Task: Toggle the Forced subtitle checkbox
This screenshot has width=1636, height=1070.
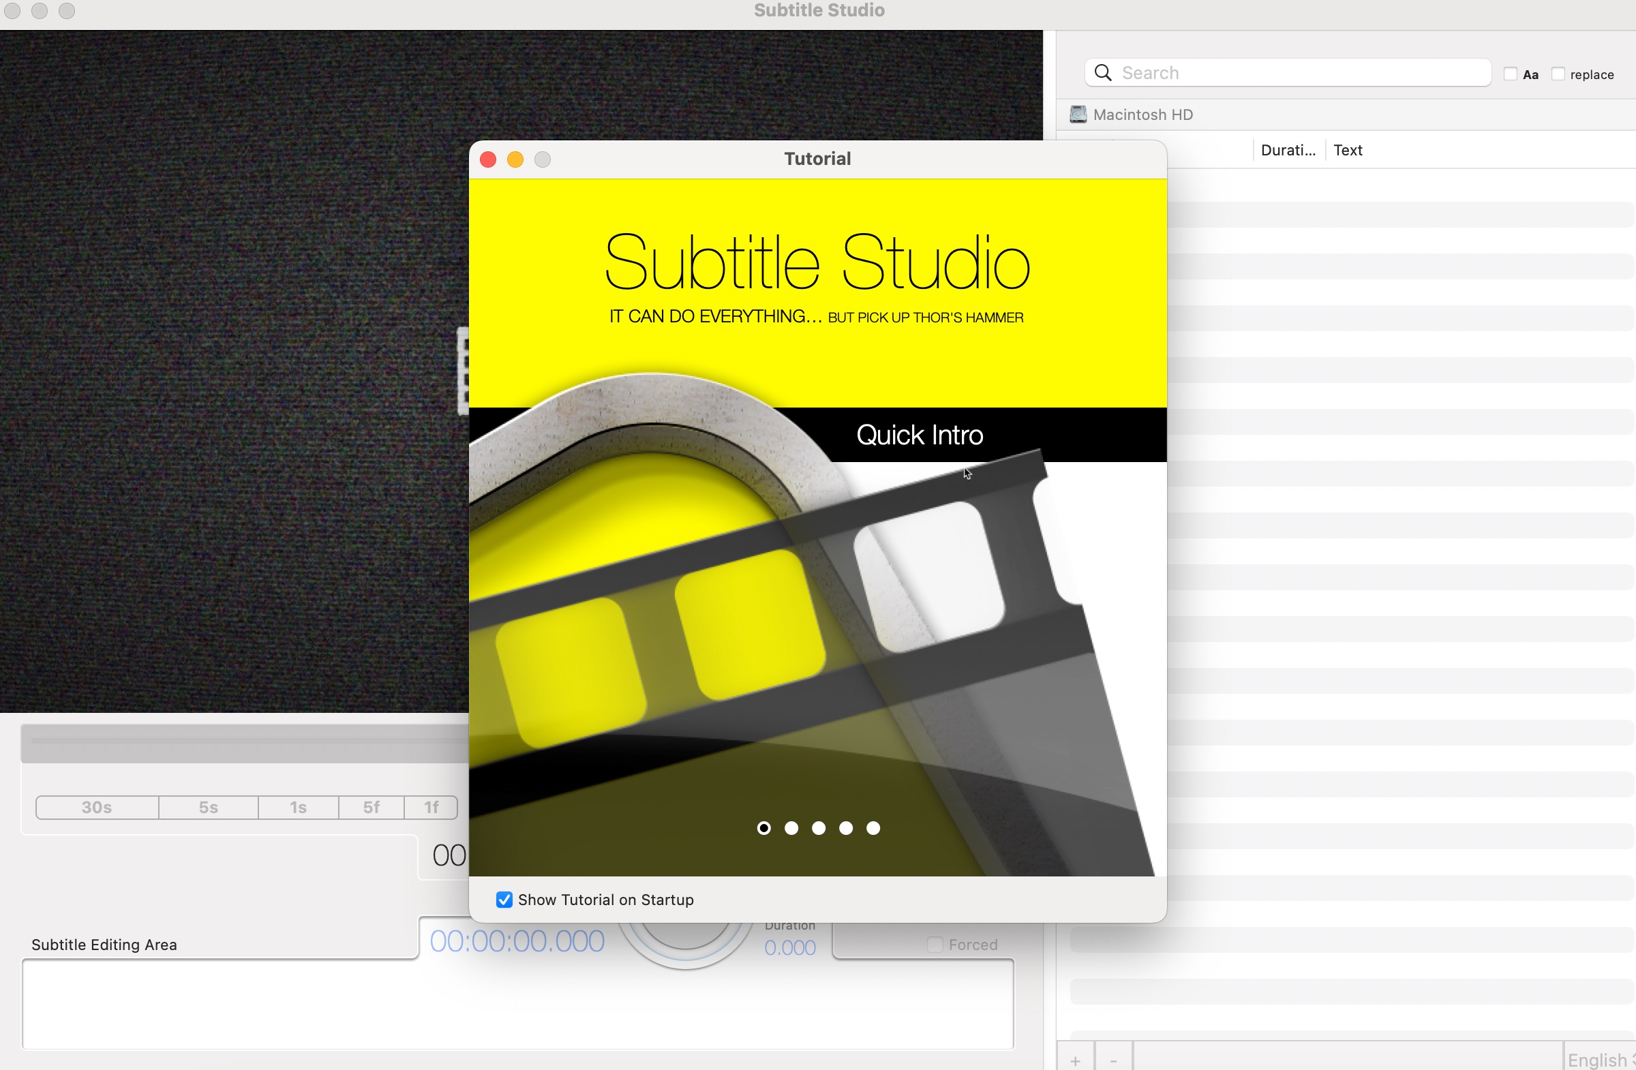Action: tap(935, 945)
